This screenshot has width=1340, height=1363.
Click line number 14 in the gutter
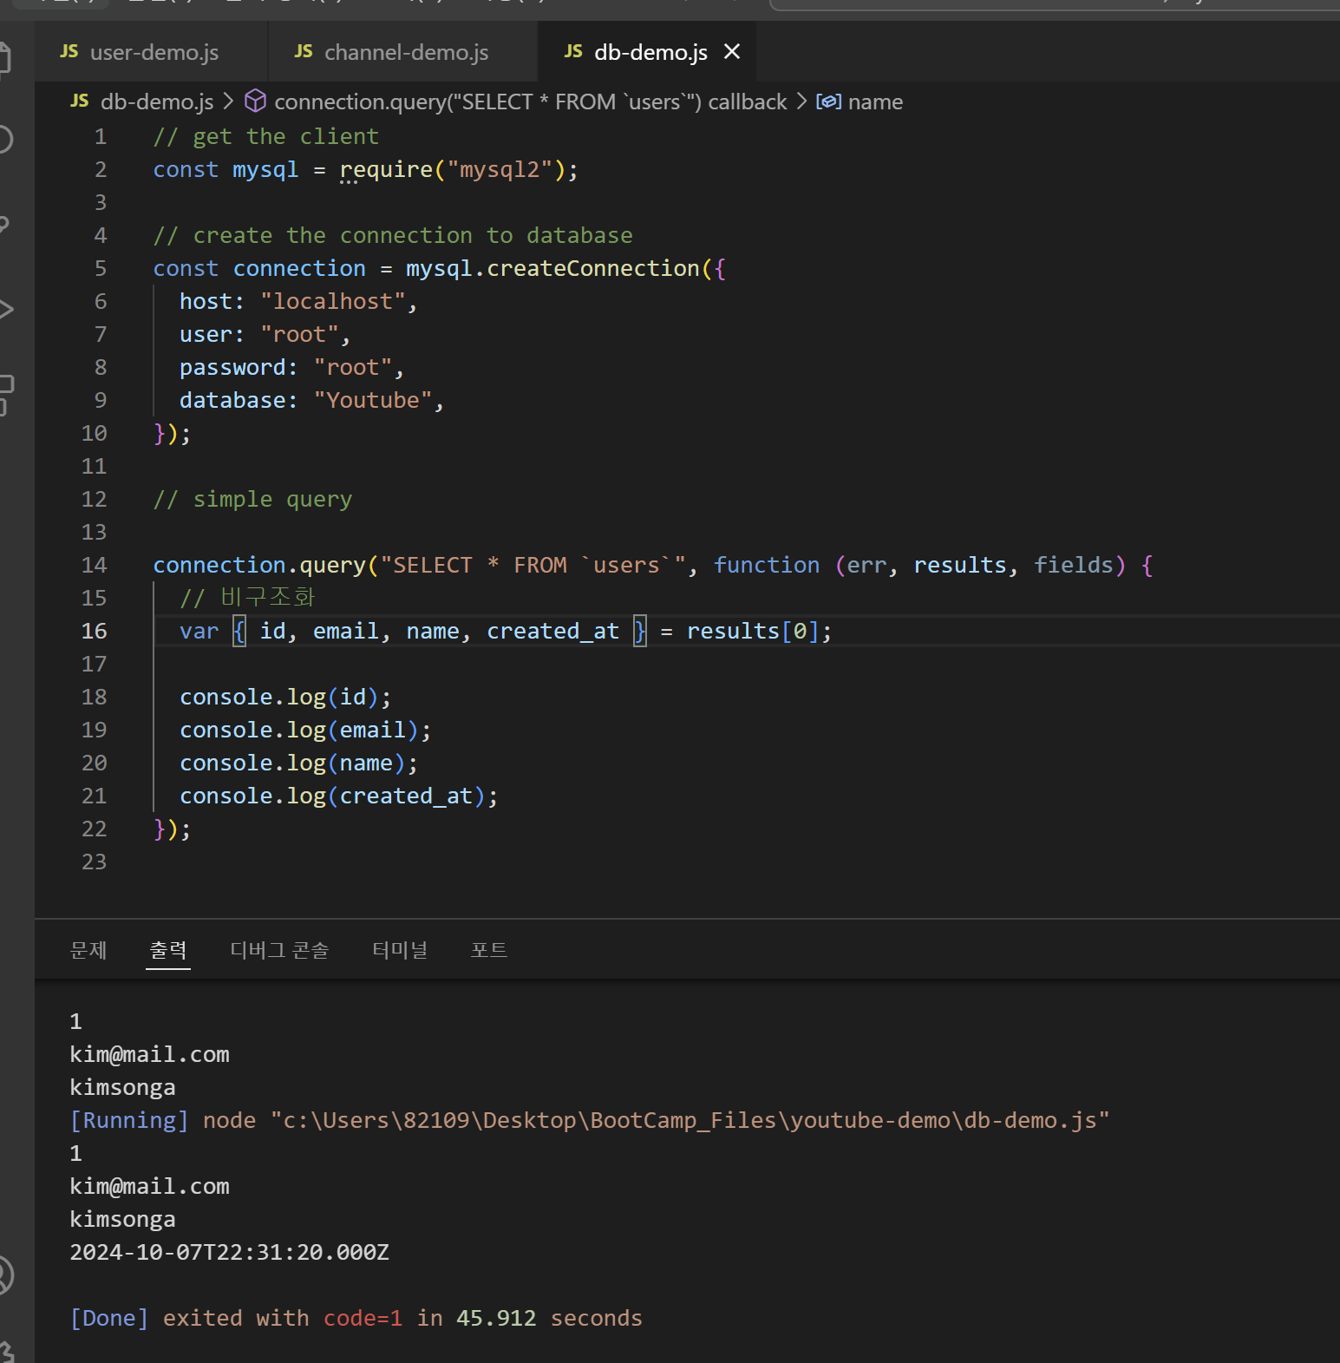coord(95,565)
